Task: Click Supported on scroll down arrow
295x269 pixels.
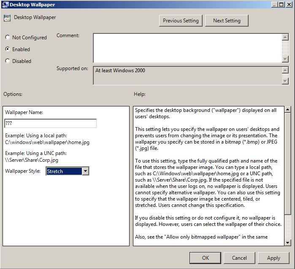Action: [285, 81]
